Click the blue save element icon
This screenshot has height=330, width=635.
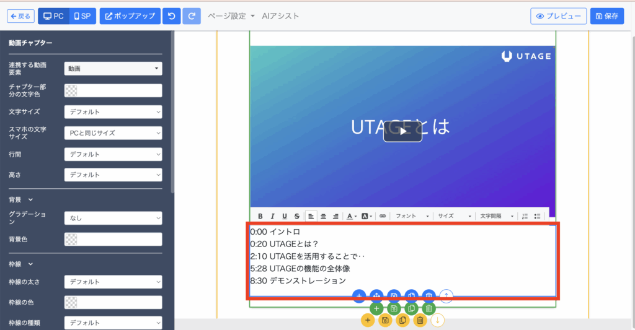click(x=394, y=296)
